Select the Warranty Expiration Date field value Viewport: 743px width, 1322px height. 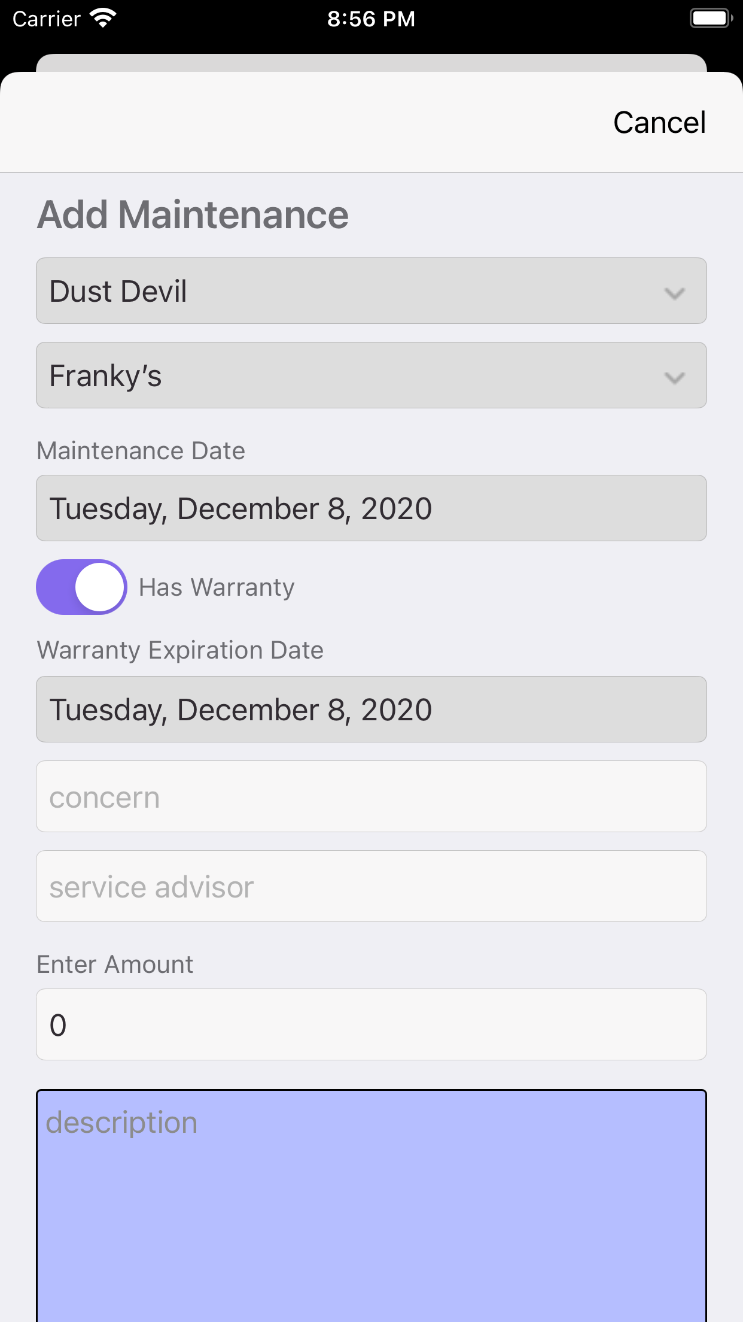tap(371, 709)
